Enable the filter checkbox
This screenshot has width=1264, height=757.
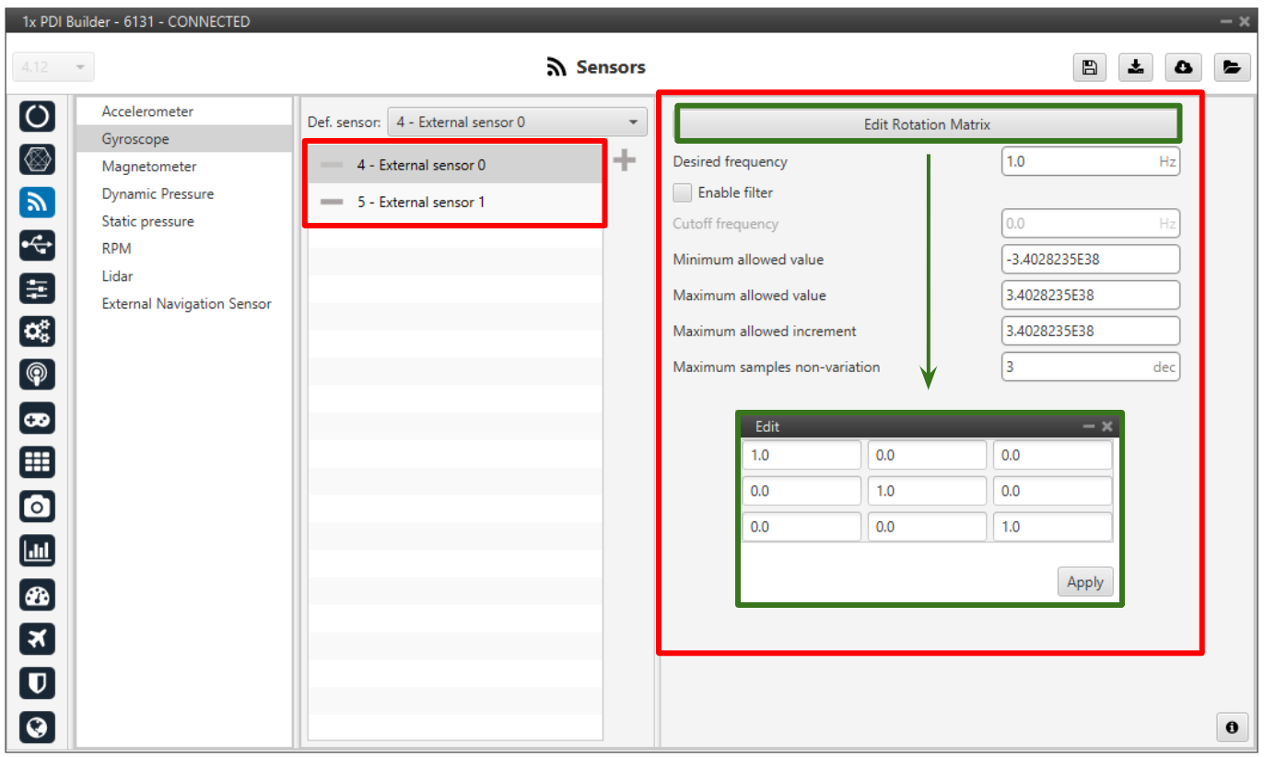[683, 192]
